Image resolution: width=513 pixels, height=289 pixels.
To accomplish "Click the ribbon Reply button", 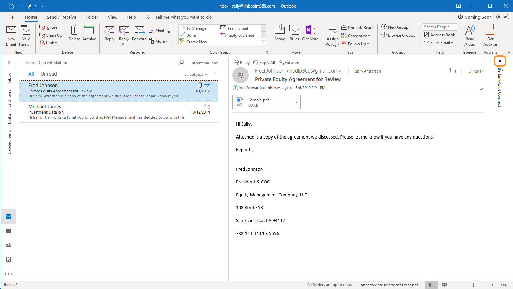I will tap(109, 34).
